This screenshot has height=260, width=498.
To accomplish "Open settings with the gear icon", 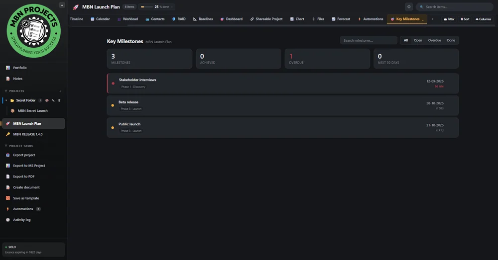I will 409,6.
